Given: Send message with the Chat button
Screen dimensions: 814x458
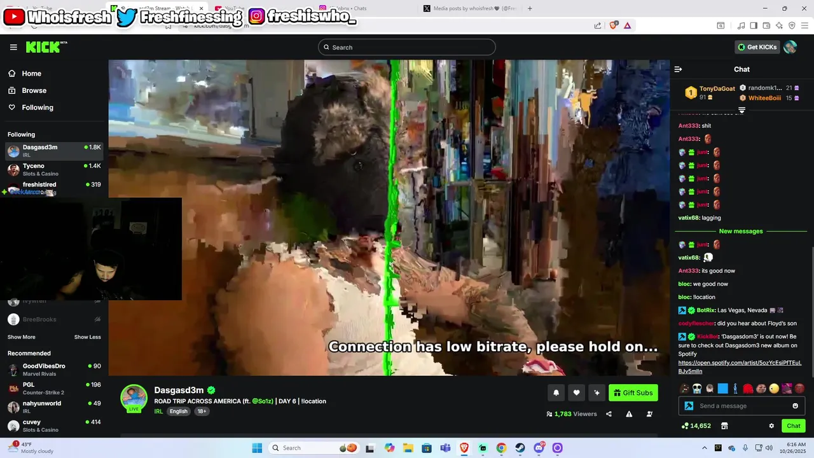Looking at the screenshot, I should point(794,426).
